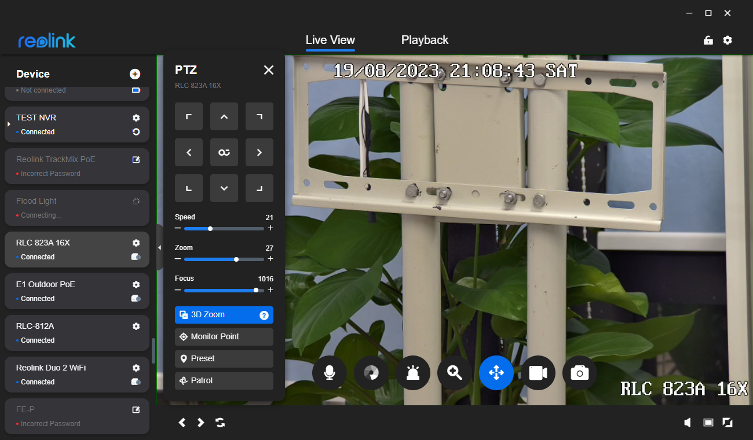Enable the 3D Zoom button
753x440 pixels.
224,315
